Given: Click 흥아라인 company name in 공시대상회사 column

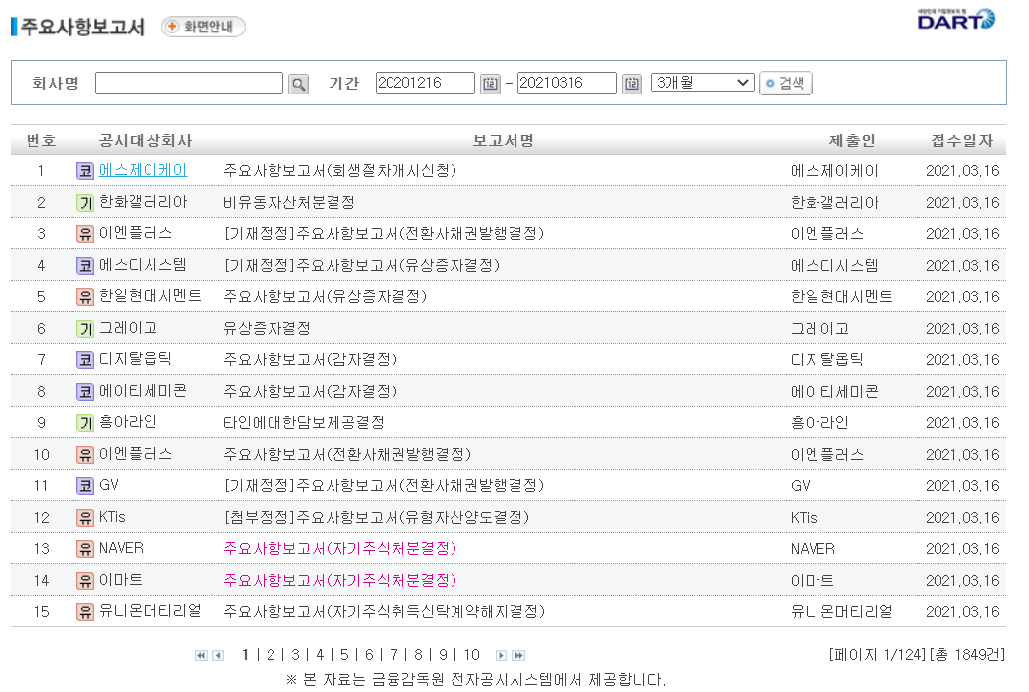Looking at the screenshot, I should point(128,423).
